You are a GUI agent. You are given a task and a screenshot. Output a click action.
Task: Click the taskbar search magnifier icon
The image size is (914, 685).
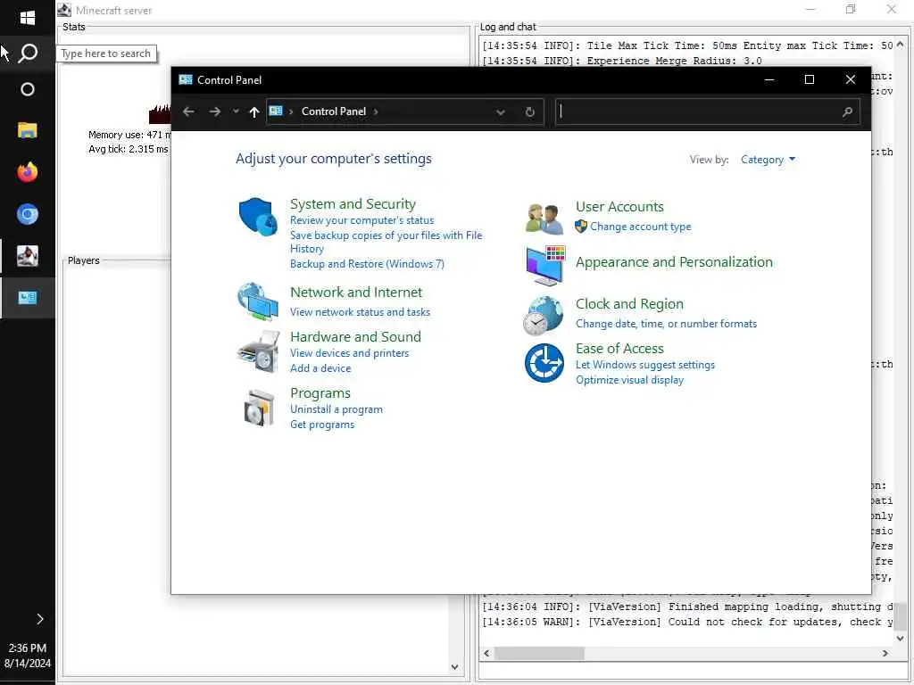pos(28,54)
